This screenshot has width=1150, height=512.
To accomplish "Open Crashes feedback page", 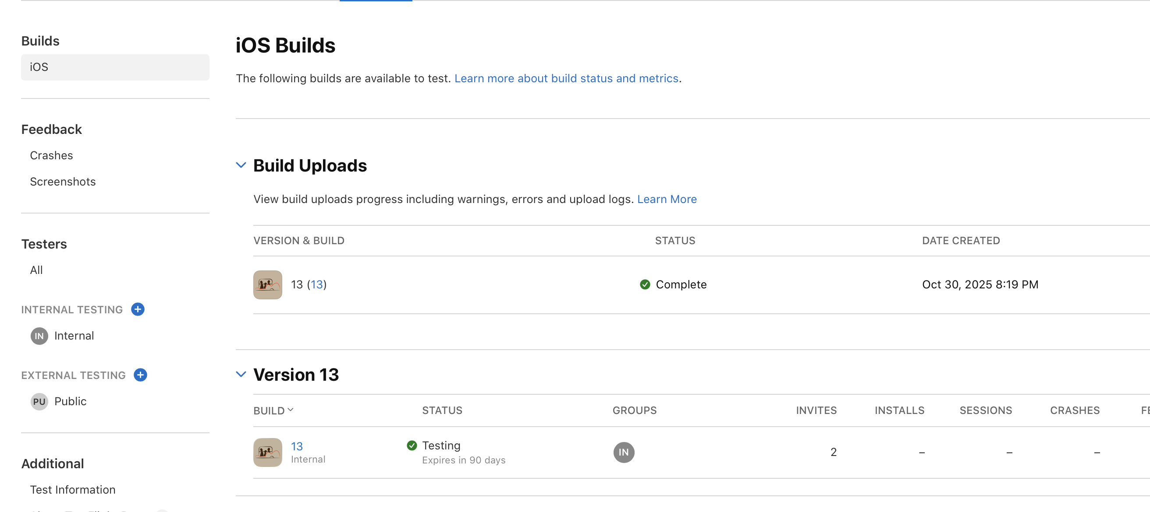I will pyautogui.click(x=51, y=155).
